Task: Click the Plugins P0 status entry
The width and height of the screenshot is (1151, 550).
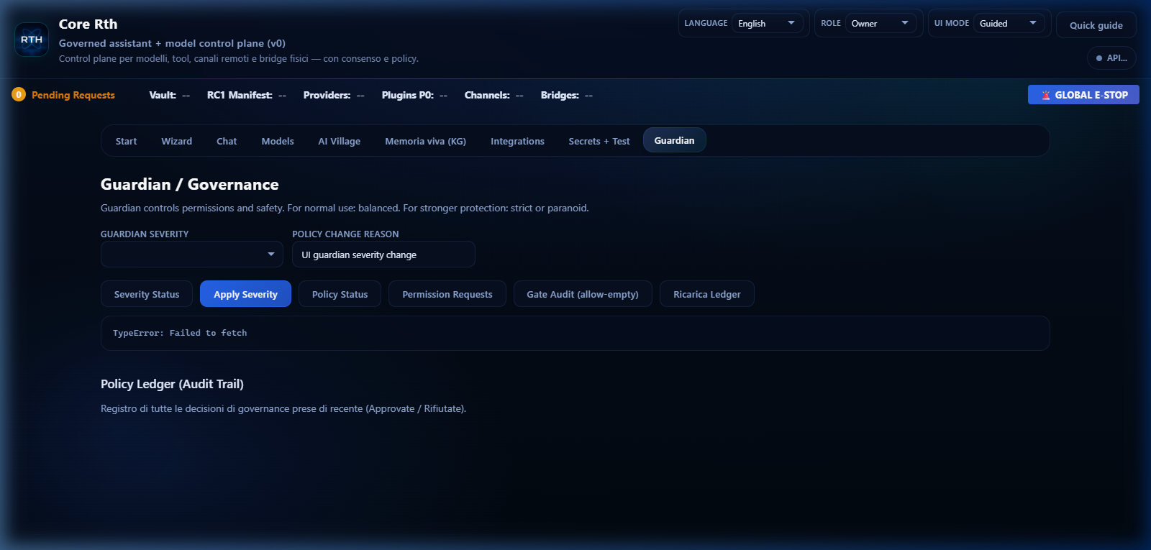Action: (x=414, y=95)
